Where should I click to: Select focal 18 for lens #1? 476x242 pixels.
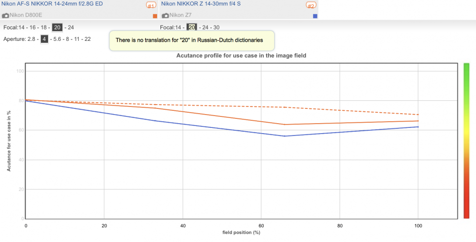point(44,28)
